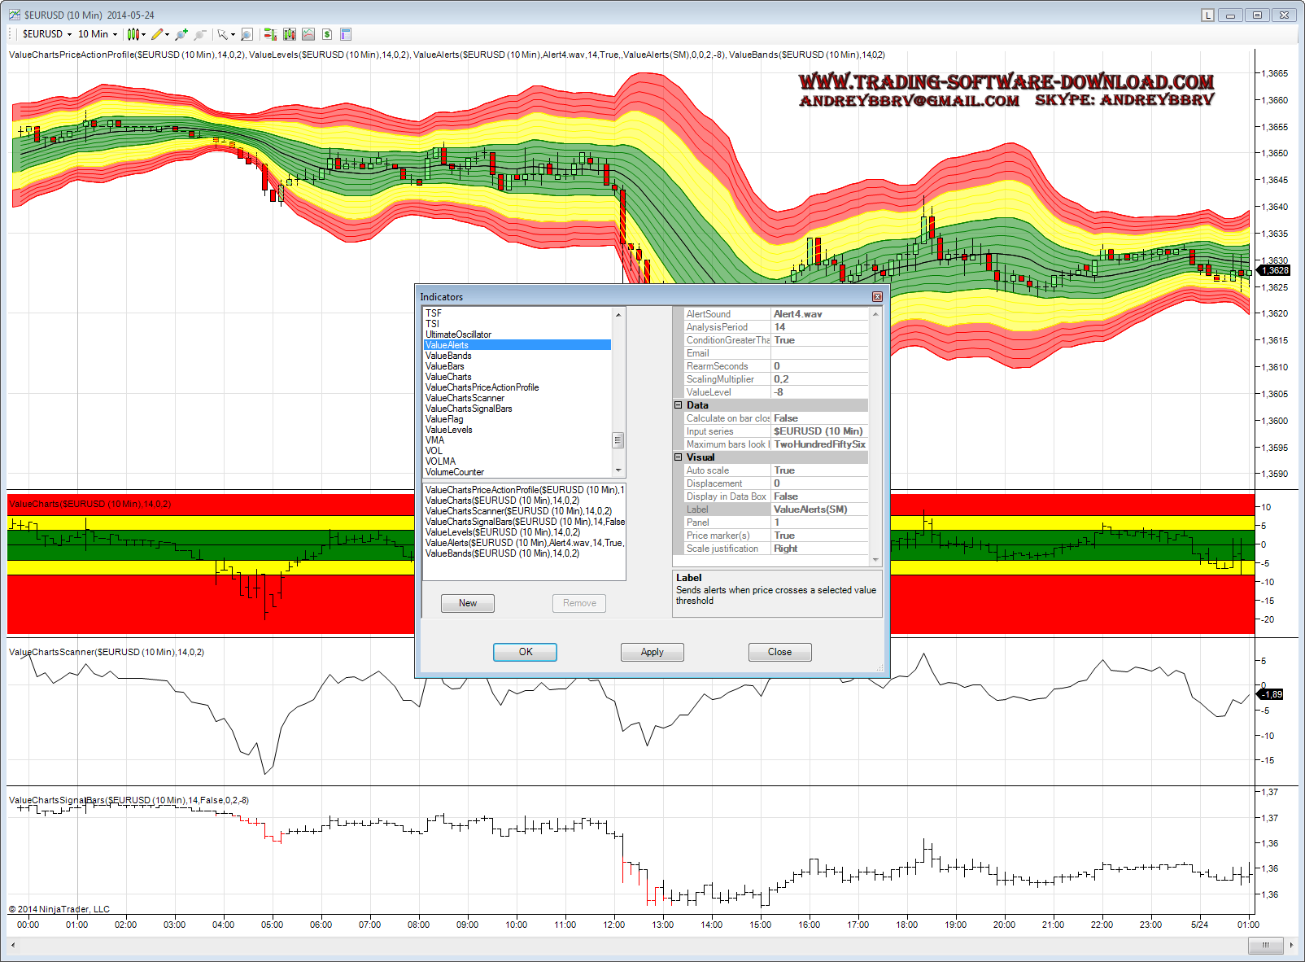Viewport: 1305px width, 962px height.
Task: Open the $EURUSD instrument dropdown
Action: click(x=47, y=34)
